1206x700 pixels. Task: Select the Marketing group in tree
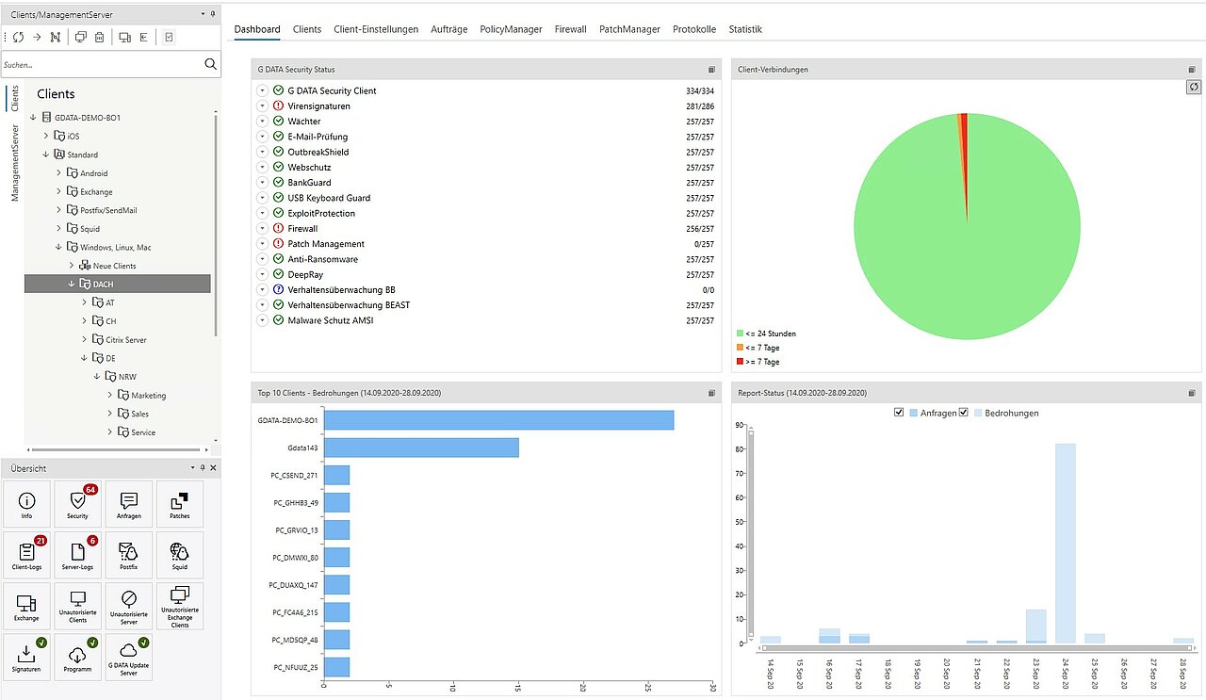click(149, 396)
